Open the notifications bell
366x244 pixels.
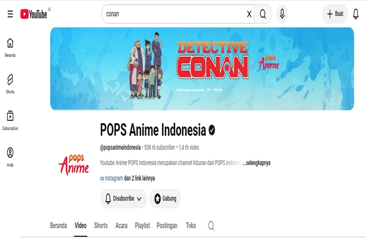pyautogui.click(x=356, y=14)
